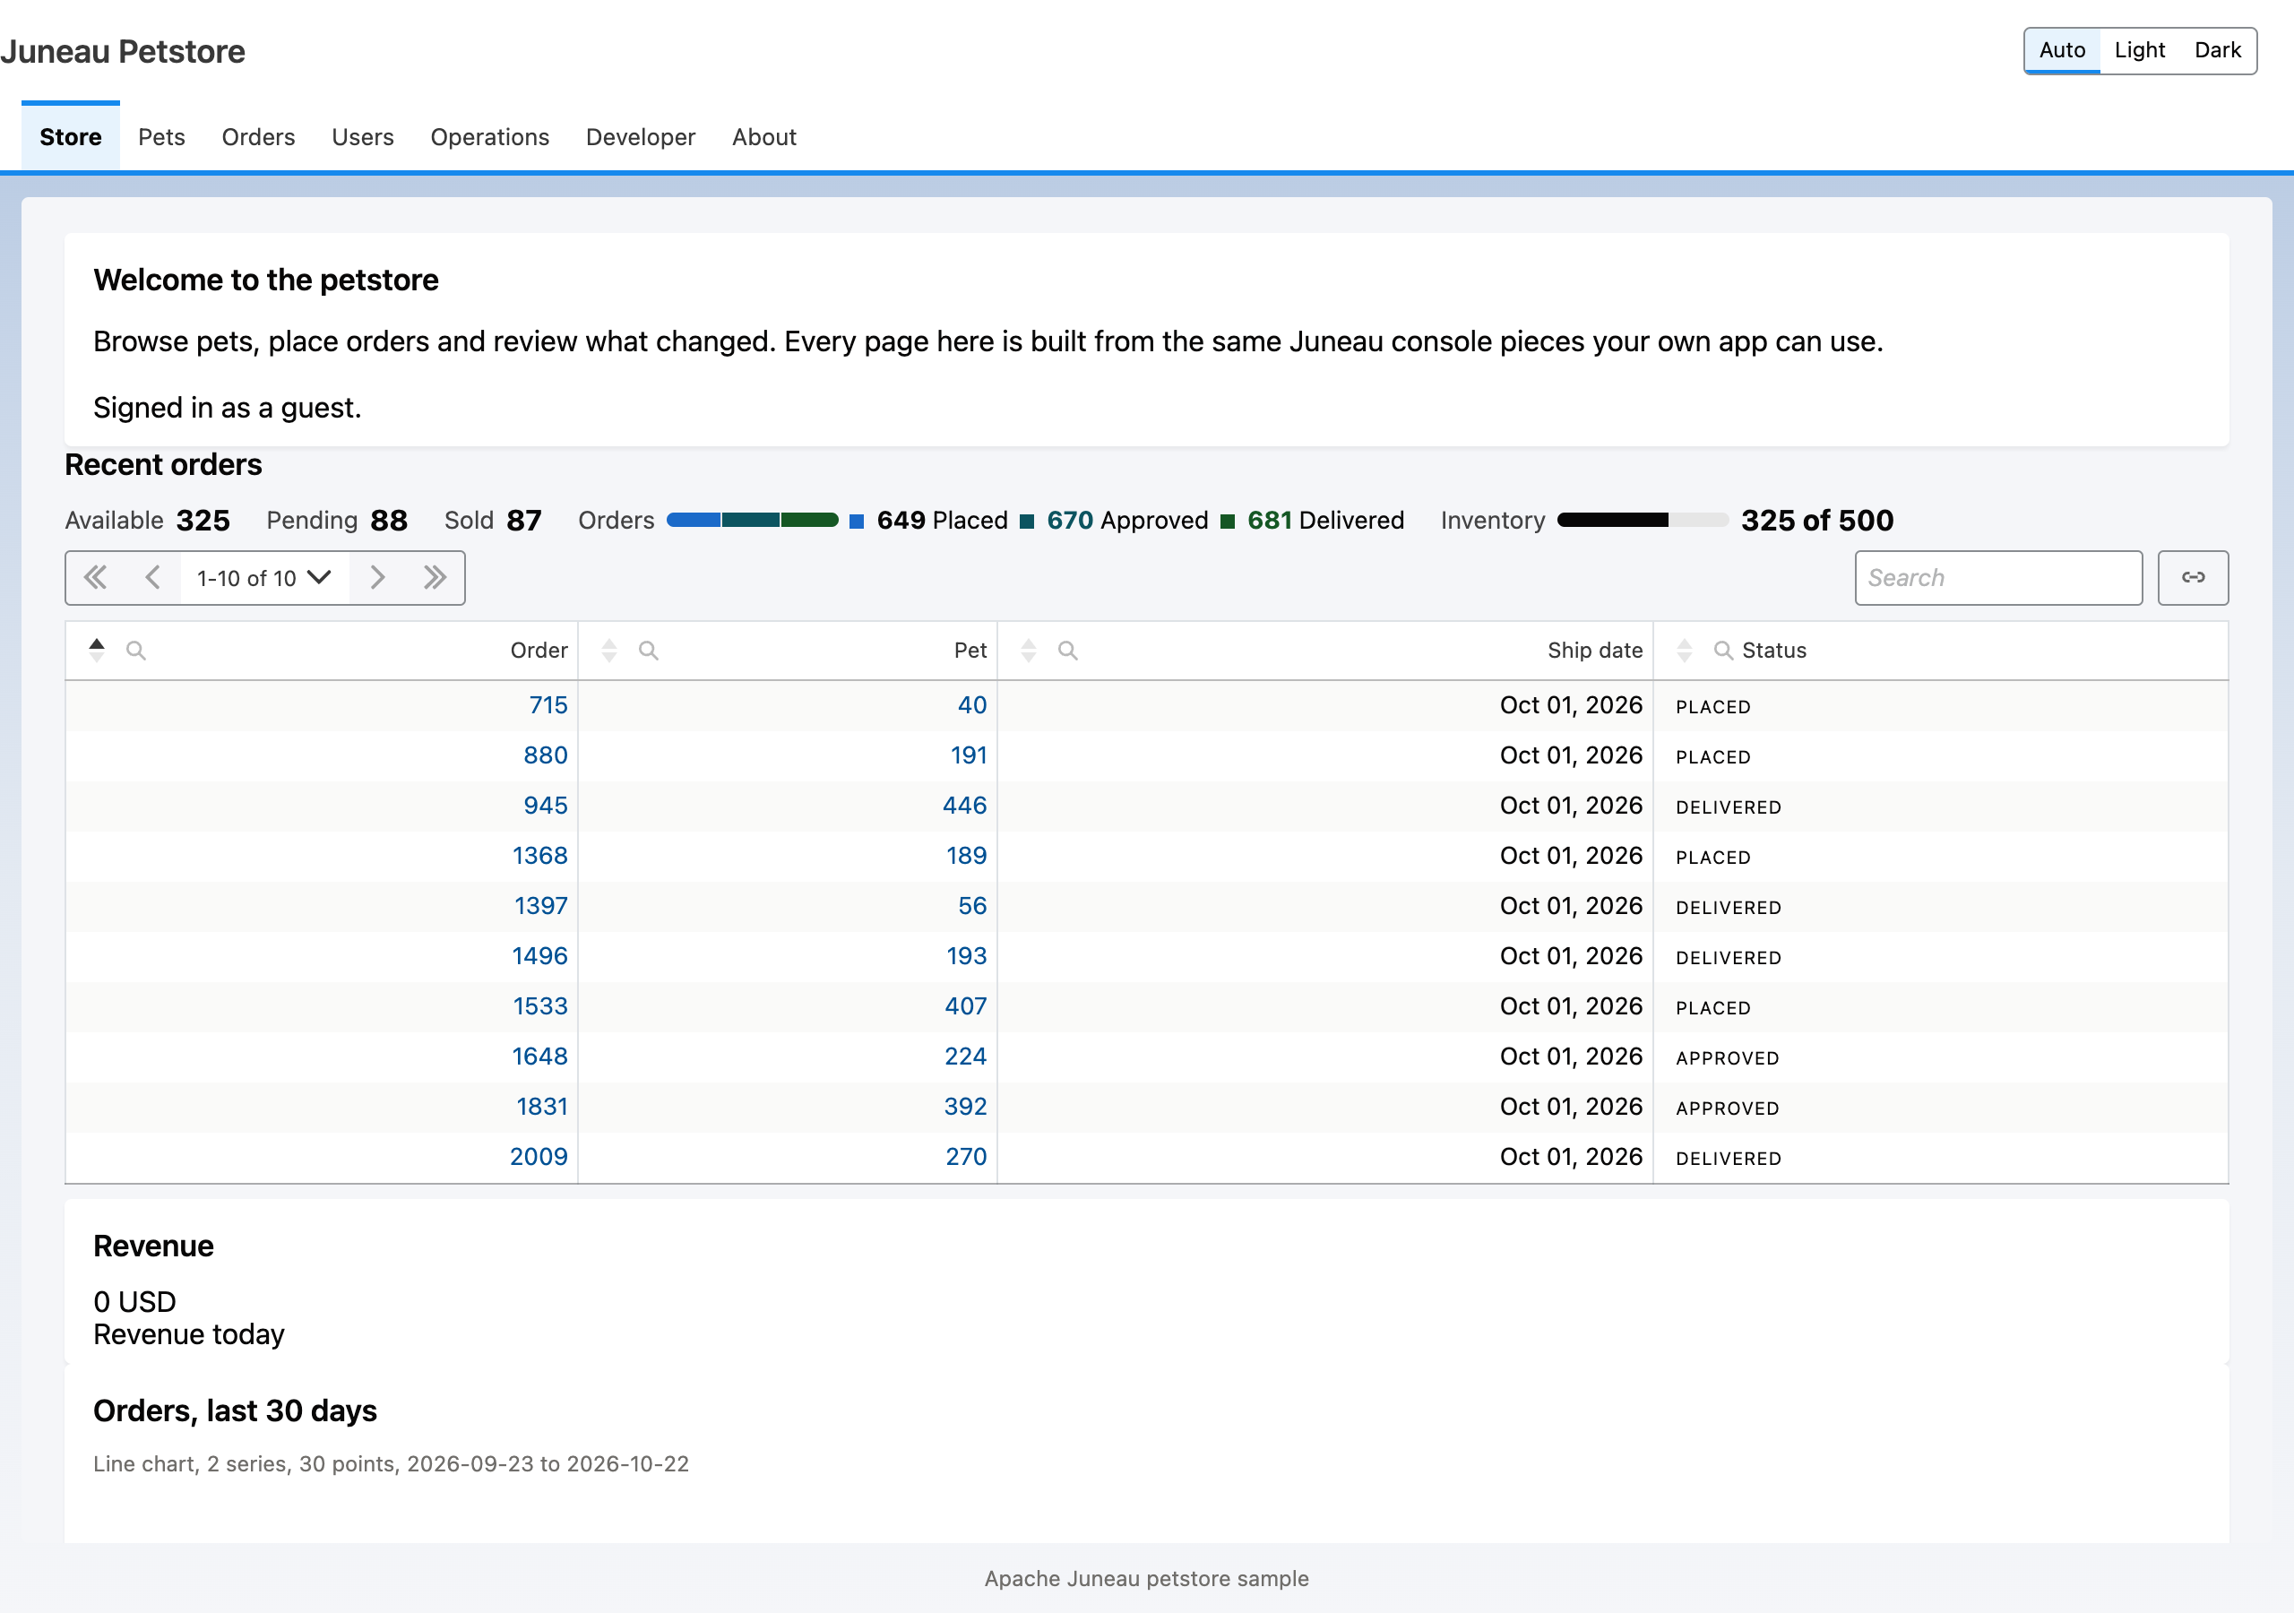Image resolution: width=2294 pixels, height=1613 pixels.
Task: Open the Store tab
Action: coord(71,137)
